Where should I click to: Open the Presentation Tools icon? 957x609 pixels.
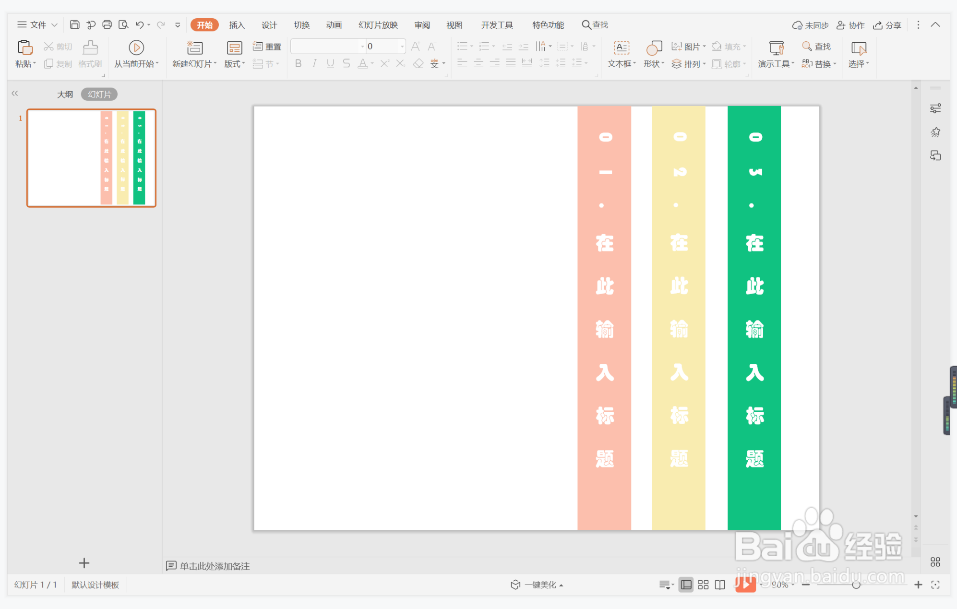pyautogui.click(x=776, y=48)
